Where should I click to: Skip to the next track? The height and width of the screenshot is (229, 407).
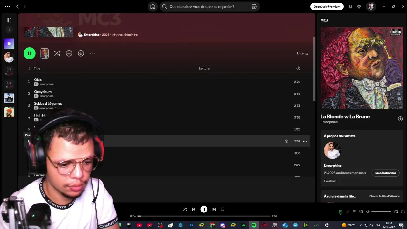click(x=214, y=209)
